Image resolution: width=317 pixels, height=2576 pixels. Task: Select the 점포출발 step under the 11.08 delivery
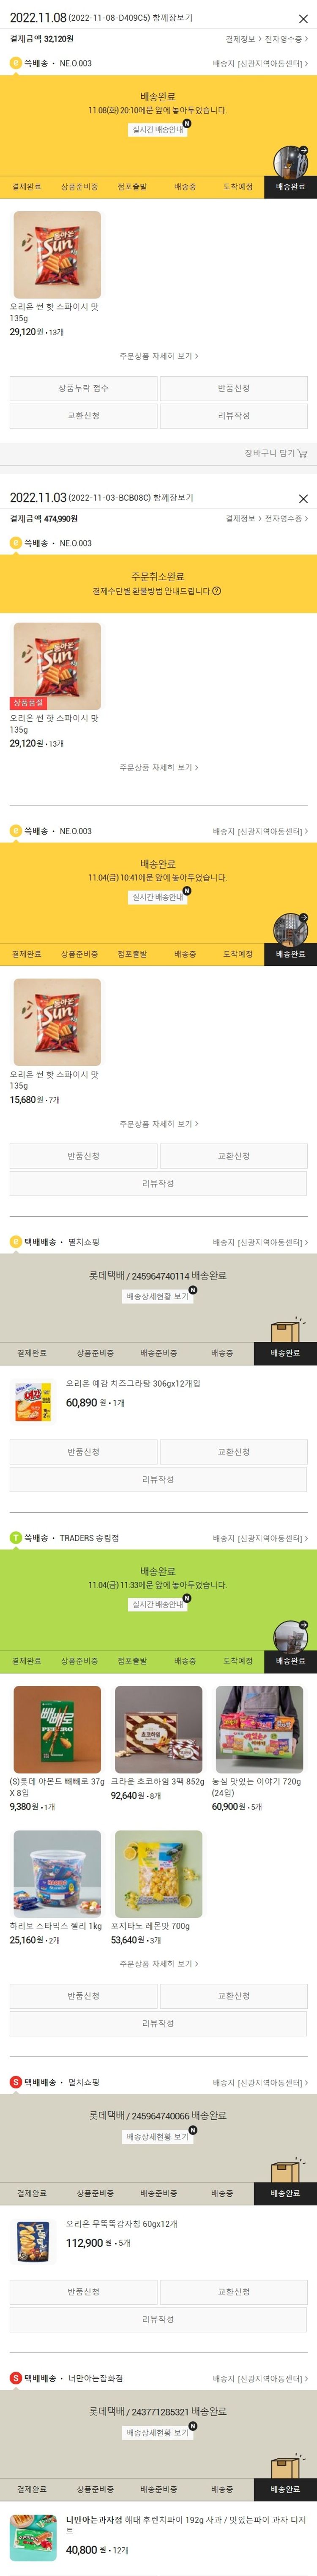[132, 187]
